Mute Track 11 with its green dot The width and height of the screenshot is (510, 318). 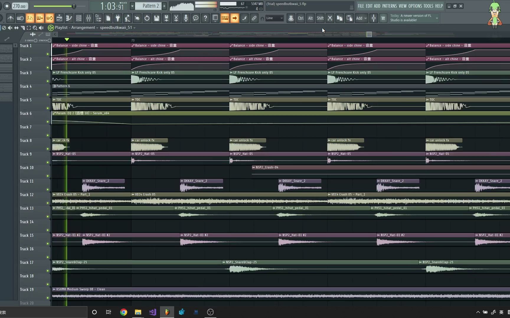48,190
